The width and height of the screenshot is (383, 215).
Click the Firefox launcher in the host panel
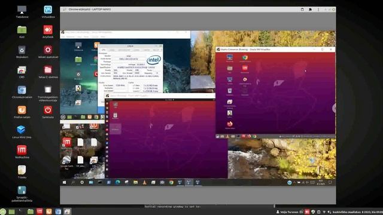coord(49,211)
